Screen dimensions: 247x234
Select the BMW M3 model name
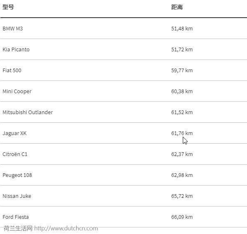point(13,29)
